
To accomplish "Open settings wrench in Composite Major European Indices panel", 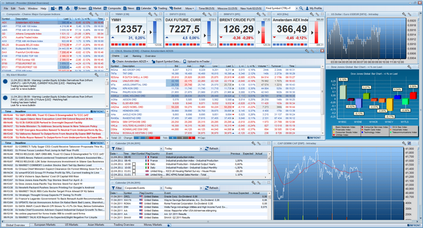I will [91, 14].
